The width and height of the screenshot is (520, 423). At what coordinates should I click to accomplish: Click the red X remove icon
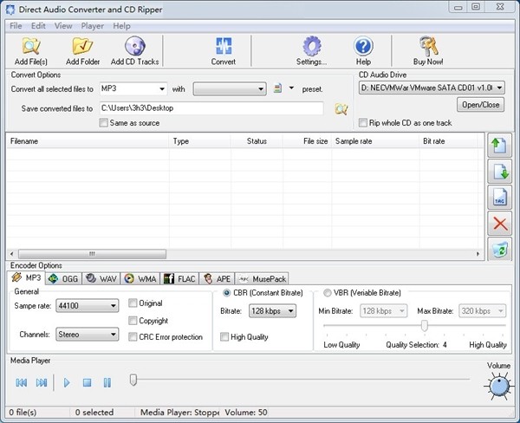point(499,224)
